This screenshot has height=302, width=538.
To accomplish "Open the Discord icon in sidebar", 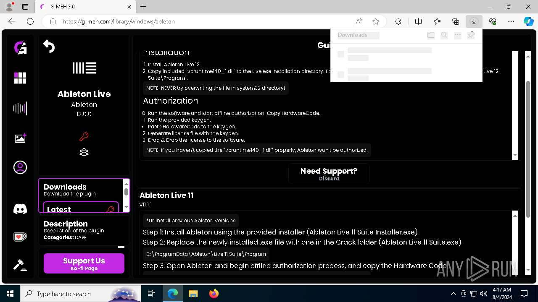I will 20,208.
